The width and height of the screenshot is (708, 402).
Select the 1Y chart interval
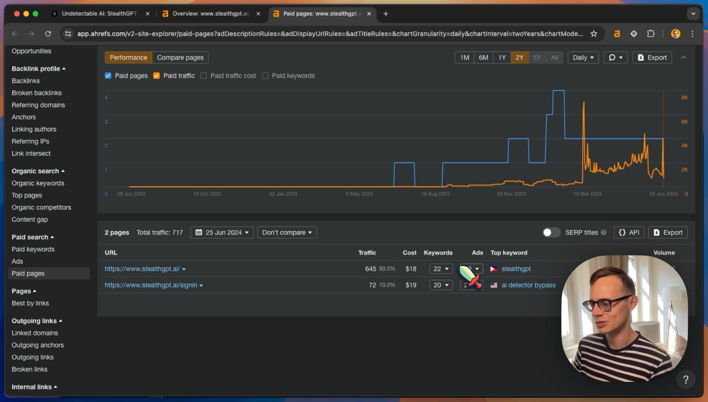click(x=502, y=57)
